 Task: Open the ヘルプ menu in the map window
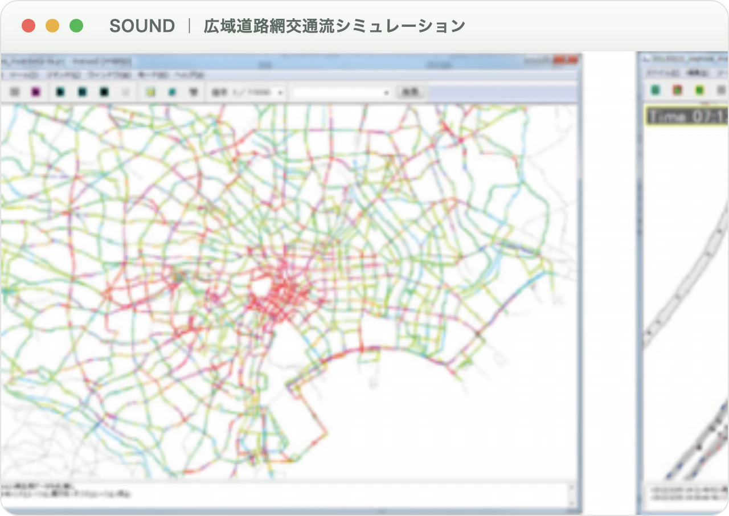tap(189, 75)
